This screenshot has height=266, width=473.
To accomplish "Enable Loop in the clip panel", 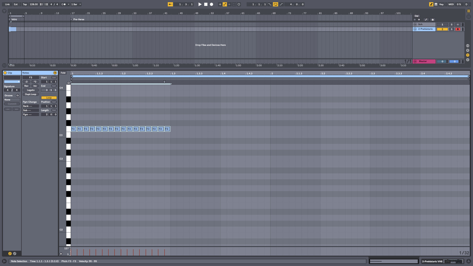I will [49, 97].
